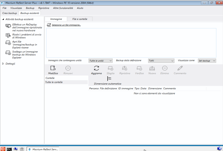Open the command prompt taskbar icon
Viewport: 223px width, 151px height.
tap(9, 149)
